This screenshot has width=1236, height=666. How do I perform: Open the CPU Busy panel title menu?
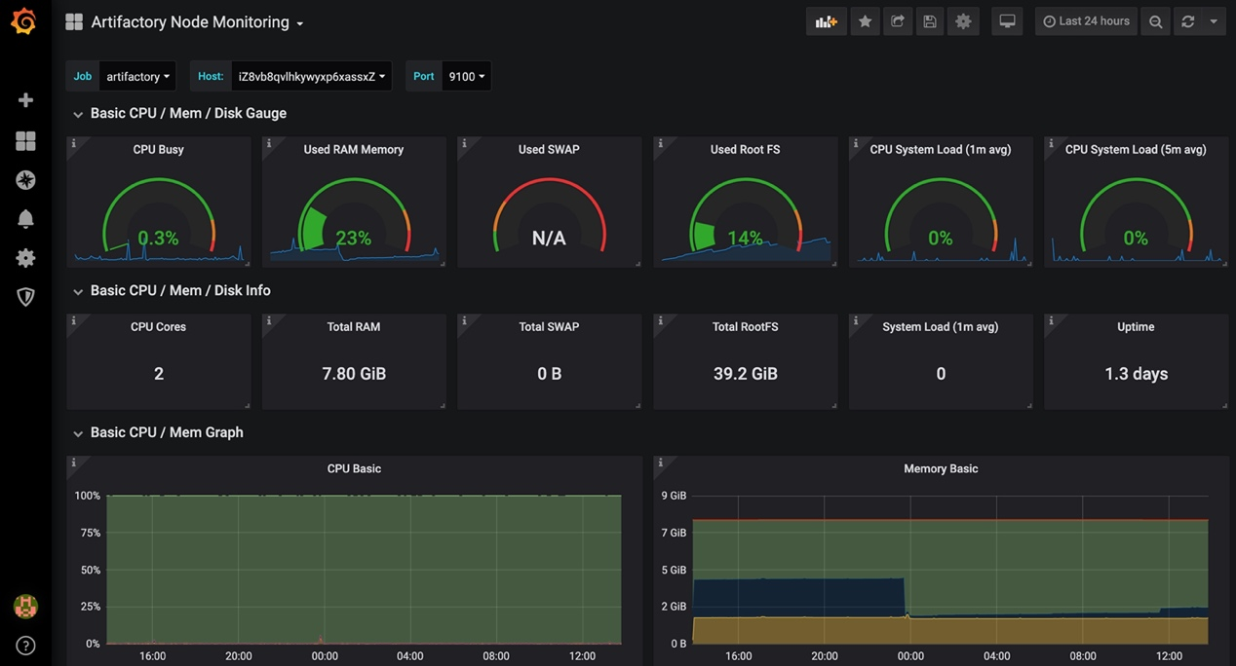click(x=158, y=149)
